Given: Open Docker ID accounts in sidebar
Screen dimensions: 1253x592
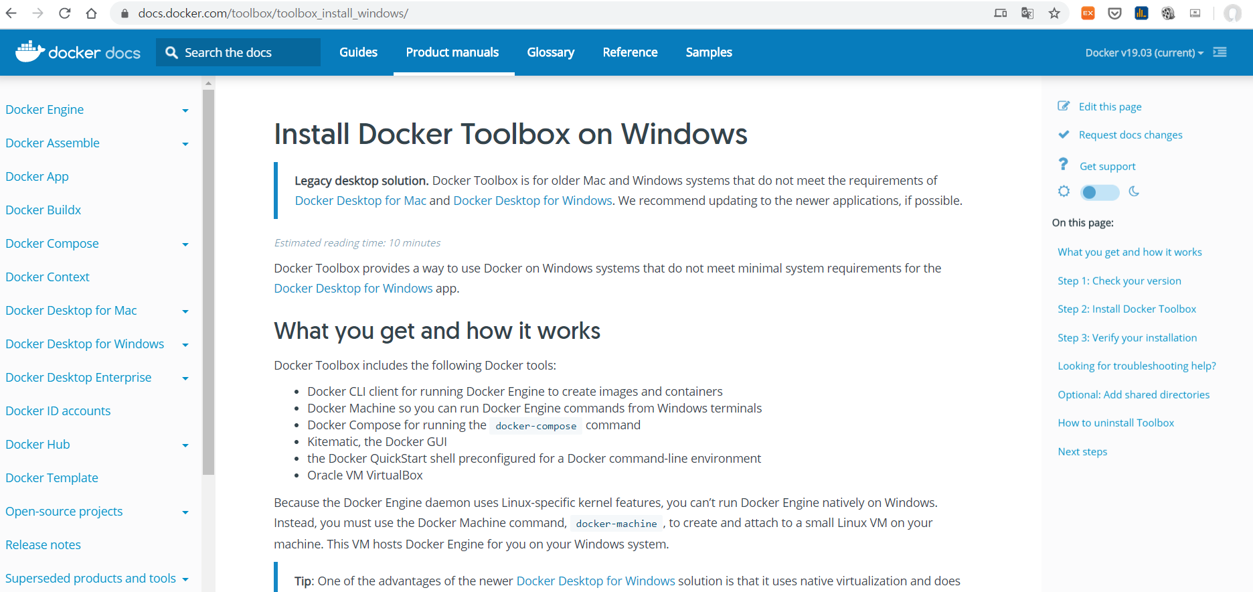Looking at the screenshot, I should [58, 411].
